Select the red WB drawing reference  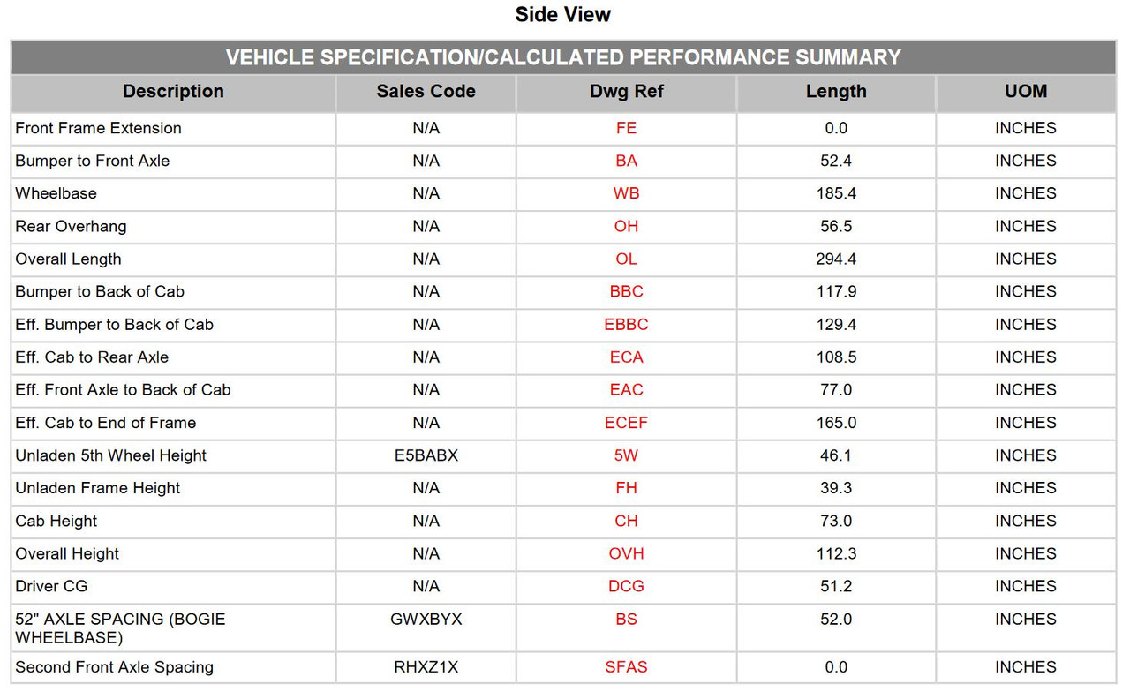coord(626,193)
